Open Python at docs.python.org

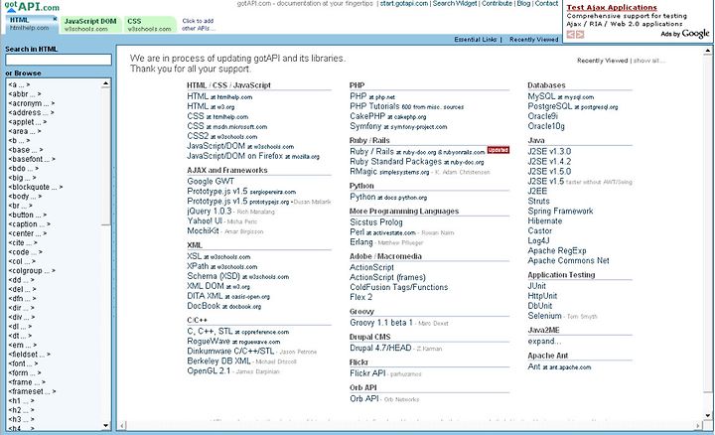tap(388, 197)
